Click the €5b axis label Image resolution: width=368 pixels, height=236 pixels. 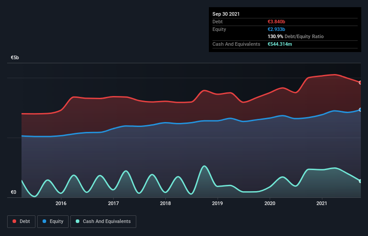click(x=15, y=57)
